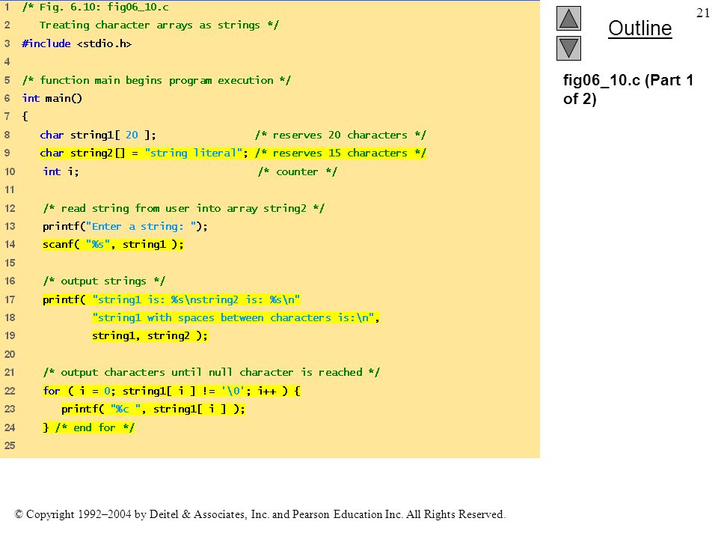The height and width of the screenshot is (539, 718).
Task: Click line number 25
Action: (x=10, y=445)
